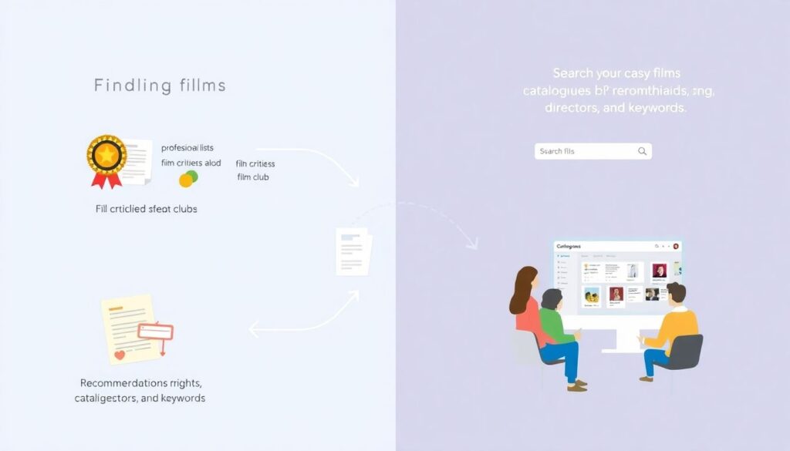Open red portrait thumbnail in monitor's top row
Viewport: 790px width, 451px height.
click(x=659, y=271)
